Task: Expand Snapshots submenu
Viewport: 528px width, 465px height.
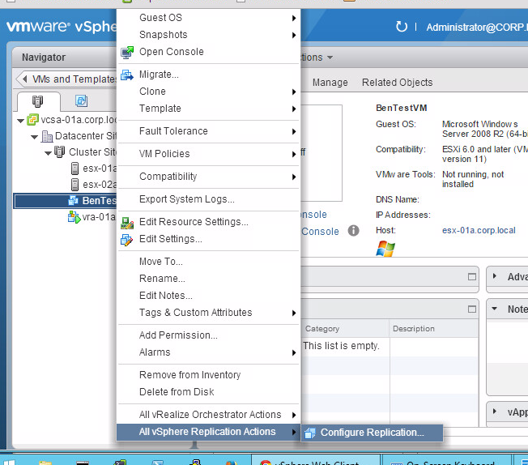Action: point(208,35)
